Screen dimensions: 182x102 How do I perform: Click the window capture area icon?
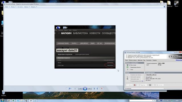pos(127,70)
